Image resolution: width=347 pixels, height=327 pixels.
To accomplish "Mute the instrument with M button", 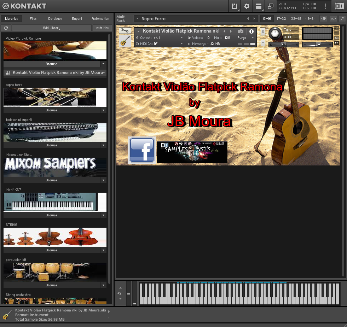I will (263, 43).
